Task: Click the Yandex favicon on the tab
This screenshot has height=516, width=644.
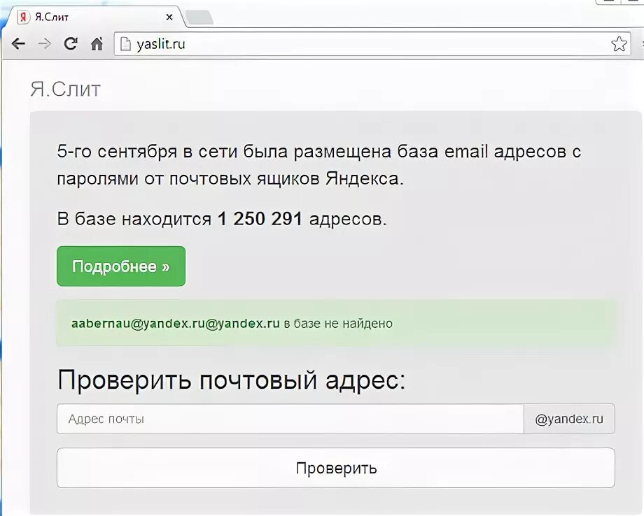Action: [x=24, y=17]
